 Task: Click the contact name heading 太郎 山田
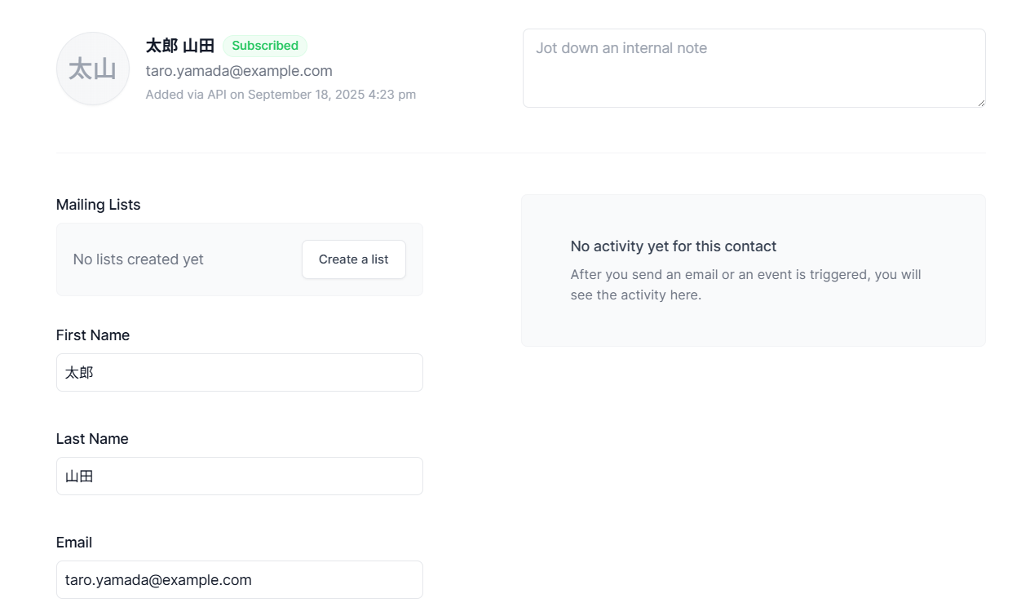tap(180, 46)
